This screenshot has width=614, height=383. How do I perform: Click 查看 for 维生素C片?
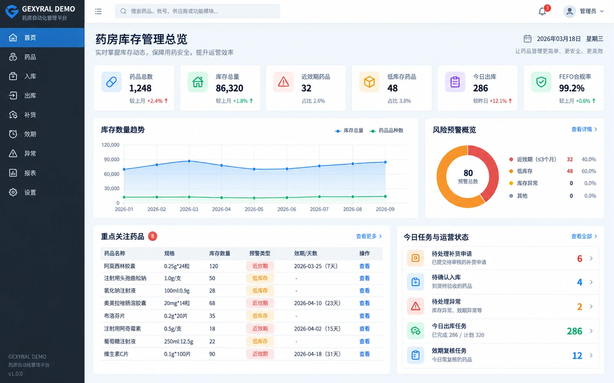[x=365, y=354]
